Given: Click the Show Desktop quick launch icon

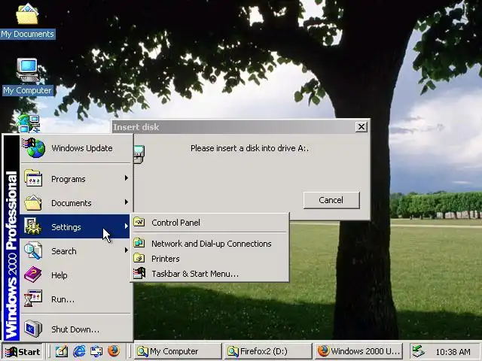Looking at the screenshot, I should click(61, 351).
